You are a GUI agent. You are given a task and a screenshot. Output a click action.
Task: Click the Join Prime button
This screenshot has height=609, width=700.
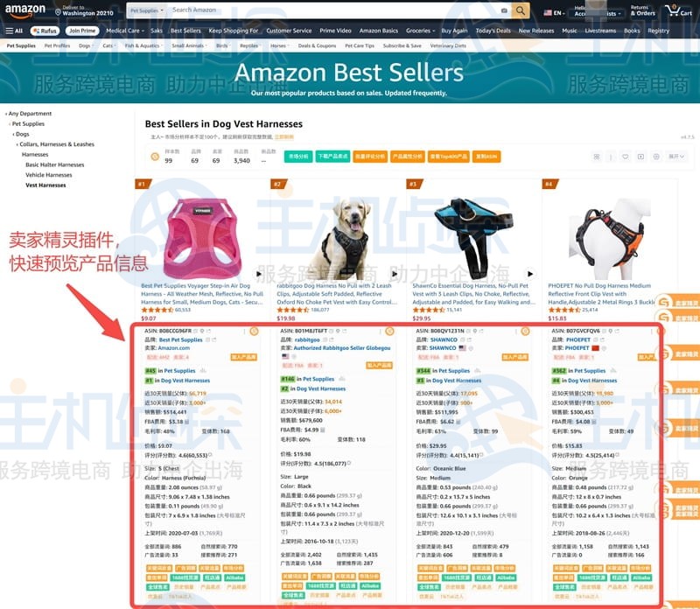click(x=82, y=31)
